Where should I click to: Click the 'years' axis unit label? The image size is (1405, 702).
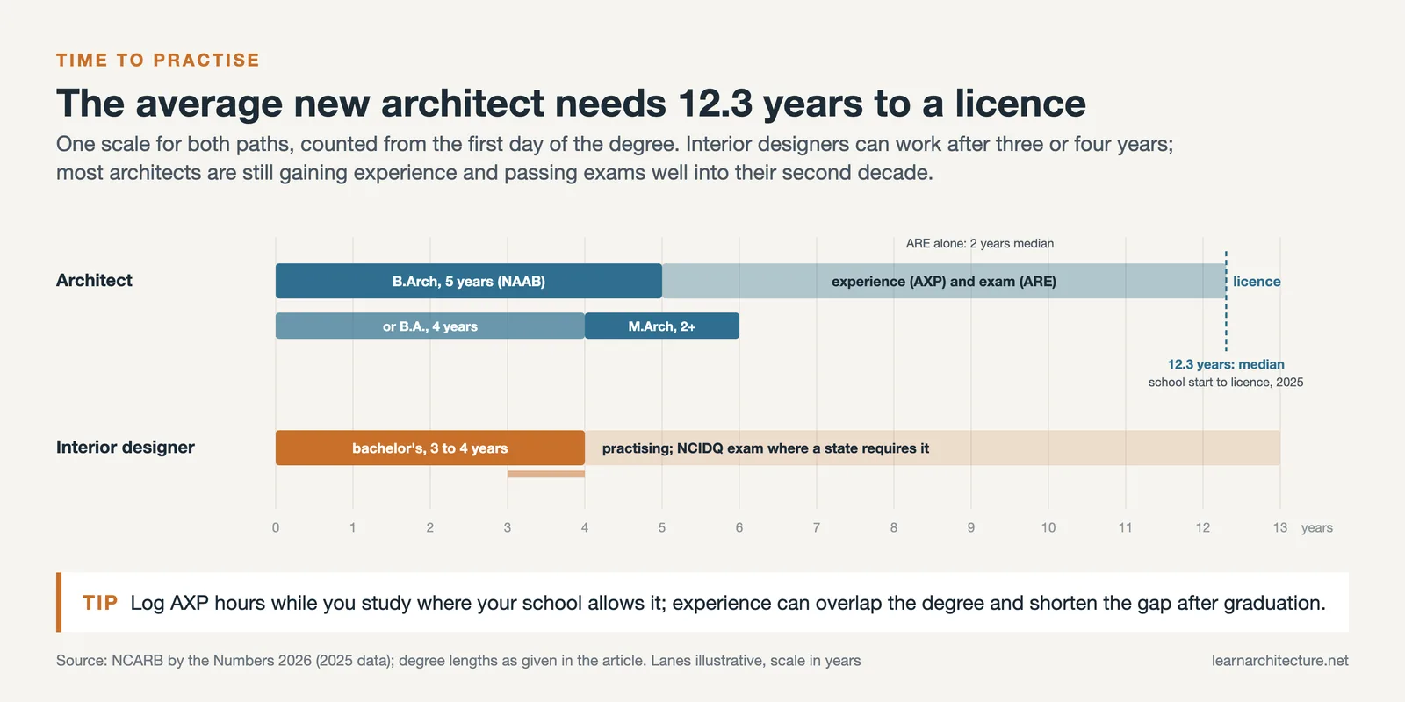[1317, 527]
